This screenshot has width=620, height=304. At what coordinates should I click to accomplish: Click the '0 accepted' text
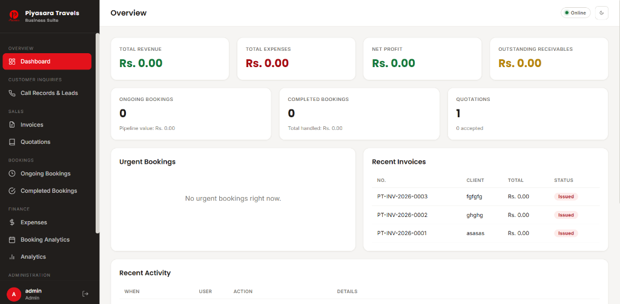click(x=469, y=128)
